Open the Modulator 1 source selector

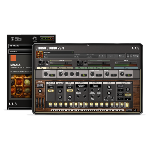81,86
